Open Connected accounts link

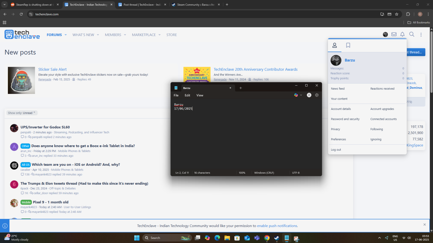click(x=383, y=119)
